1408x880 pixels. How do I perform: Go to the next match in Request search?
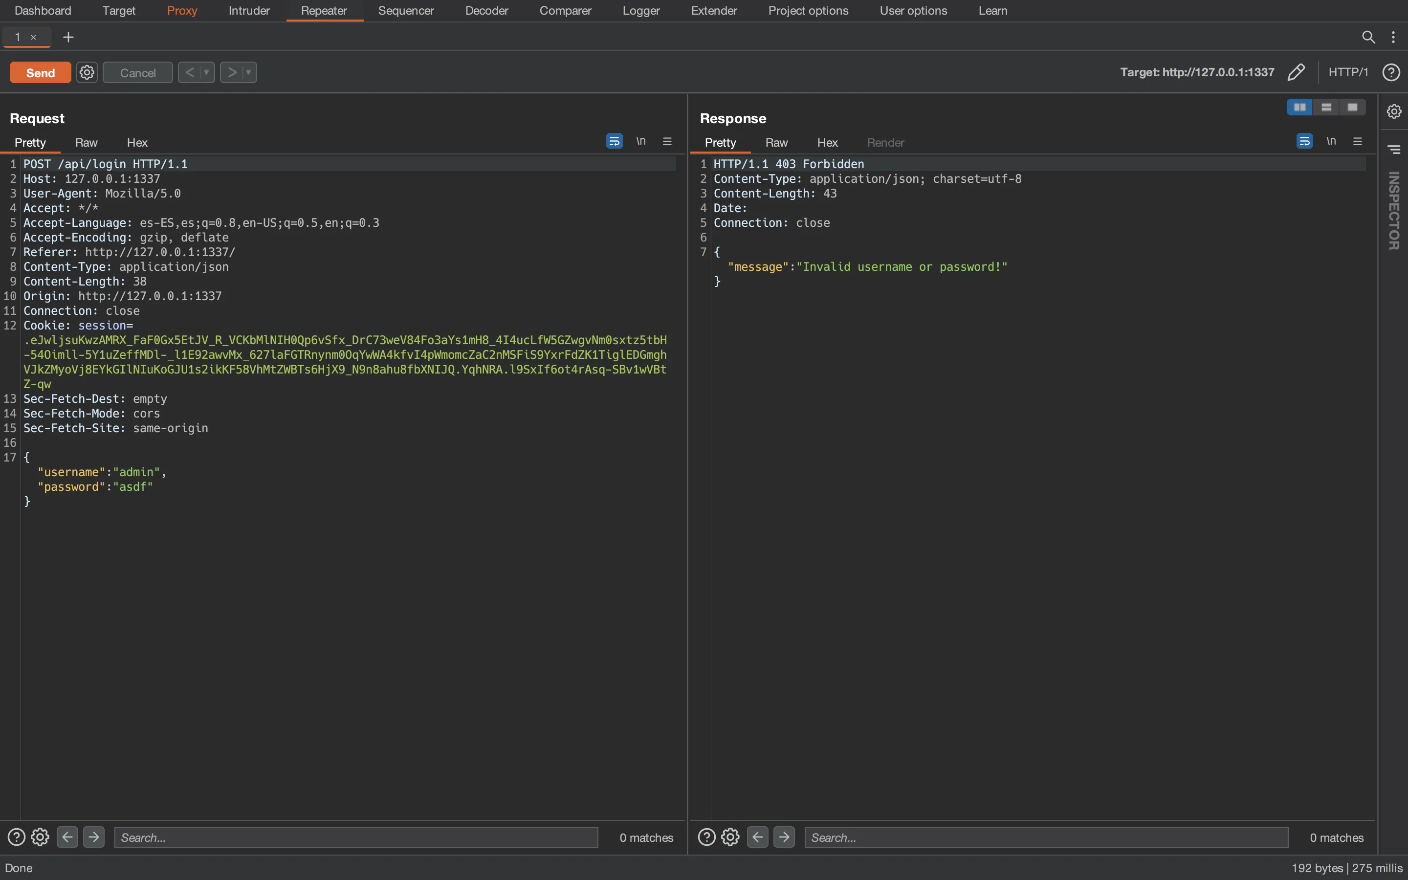pos(94,837)
